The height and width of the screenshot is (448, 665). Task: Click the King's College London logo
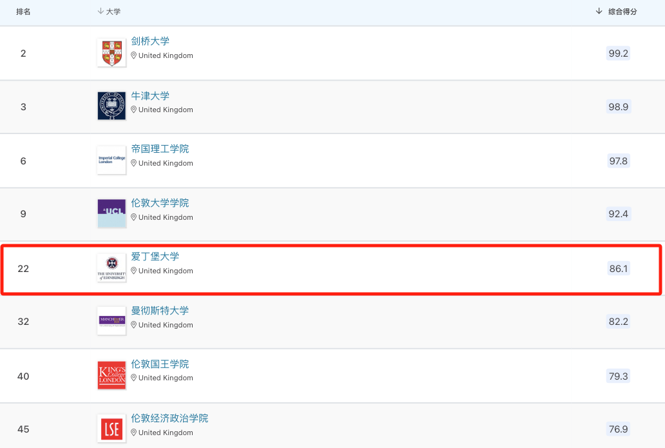pos(111,375)
